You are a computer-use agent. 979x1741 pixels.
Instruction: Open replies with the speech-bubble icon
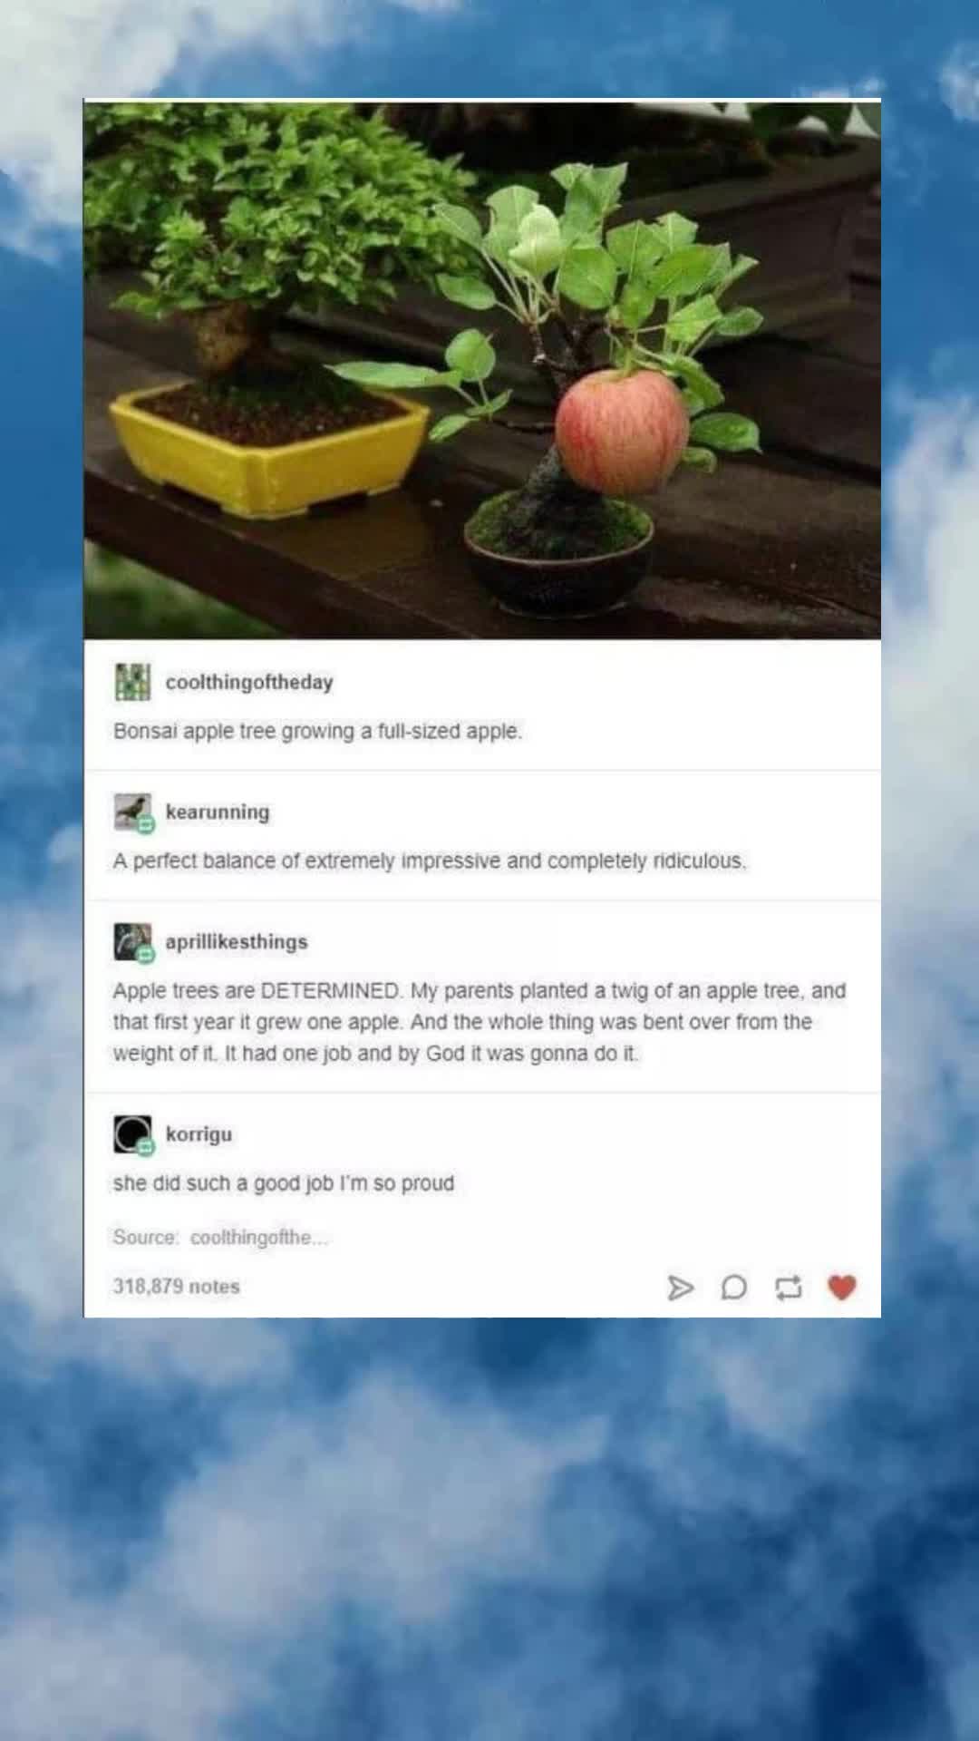(x=734, y=1288)
